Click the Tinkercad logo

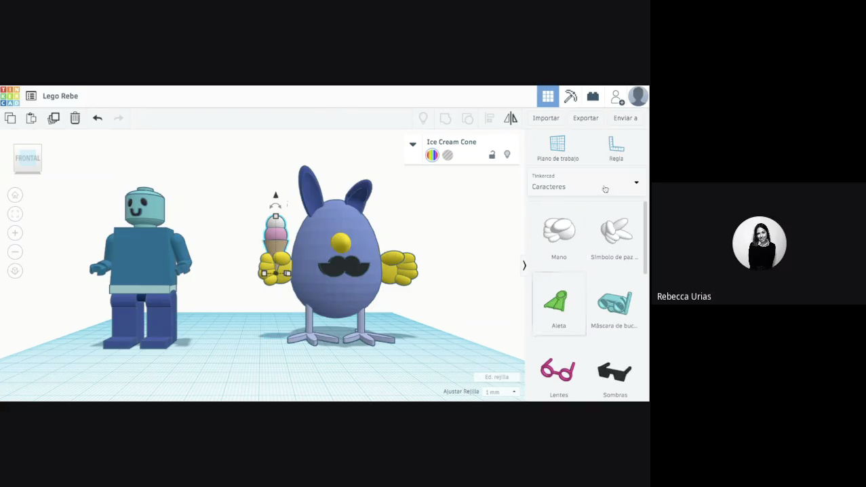(10, 96)
